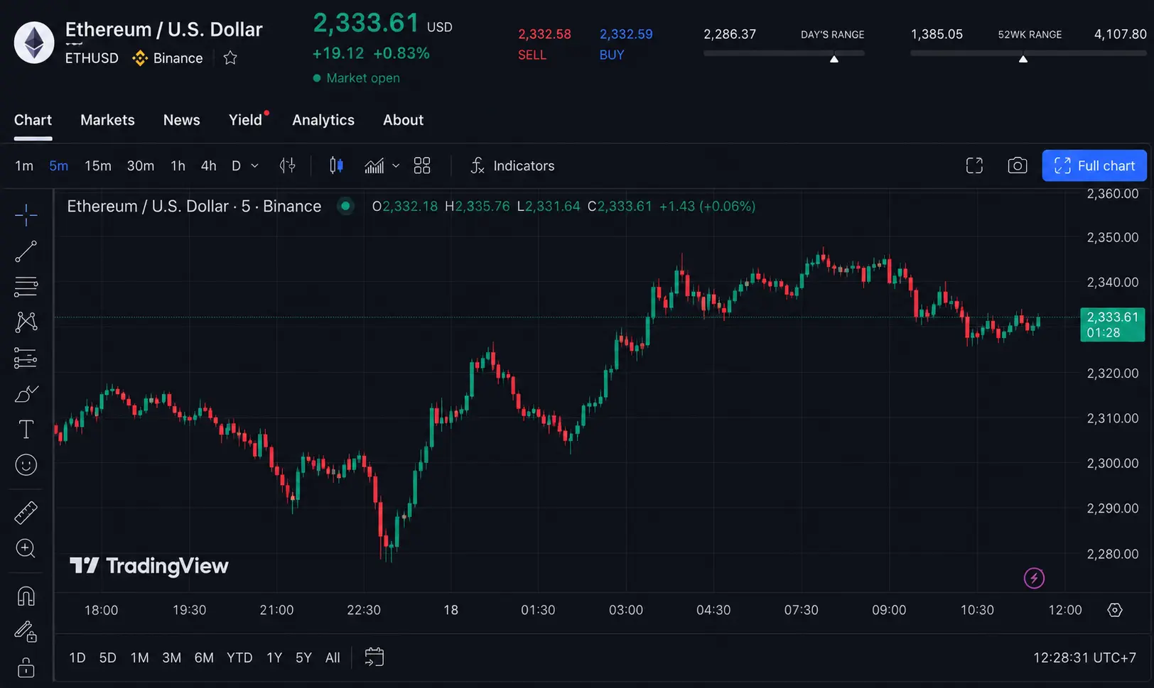
Task: Click the Market open status text
Action: pyautogui.click(x=363, y=78)
